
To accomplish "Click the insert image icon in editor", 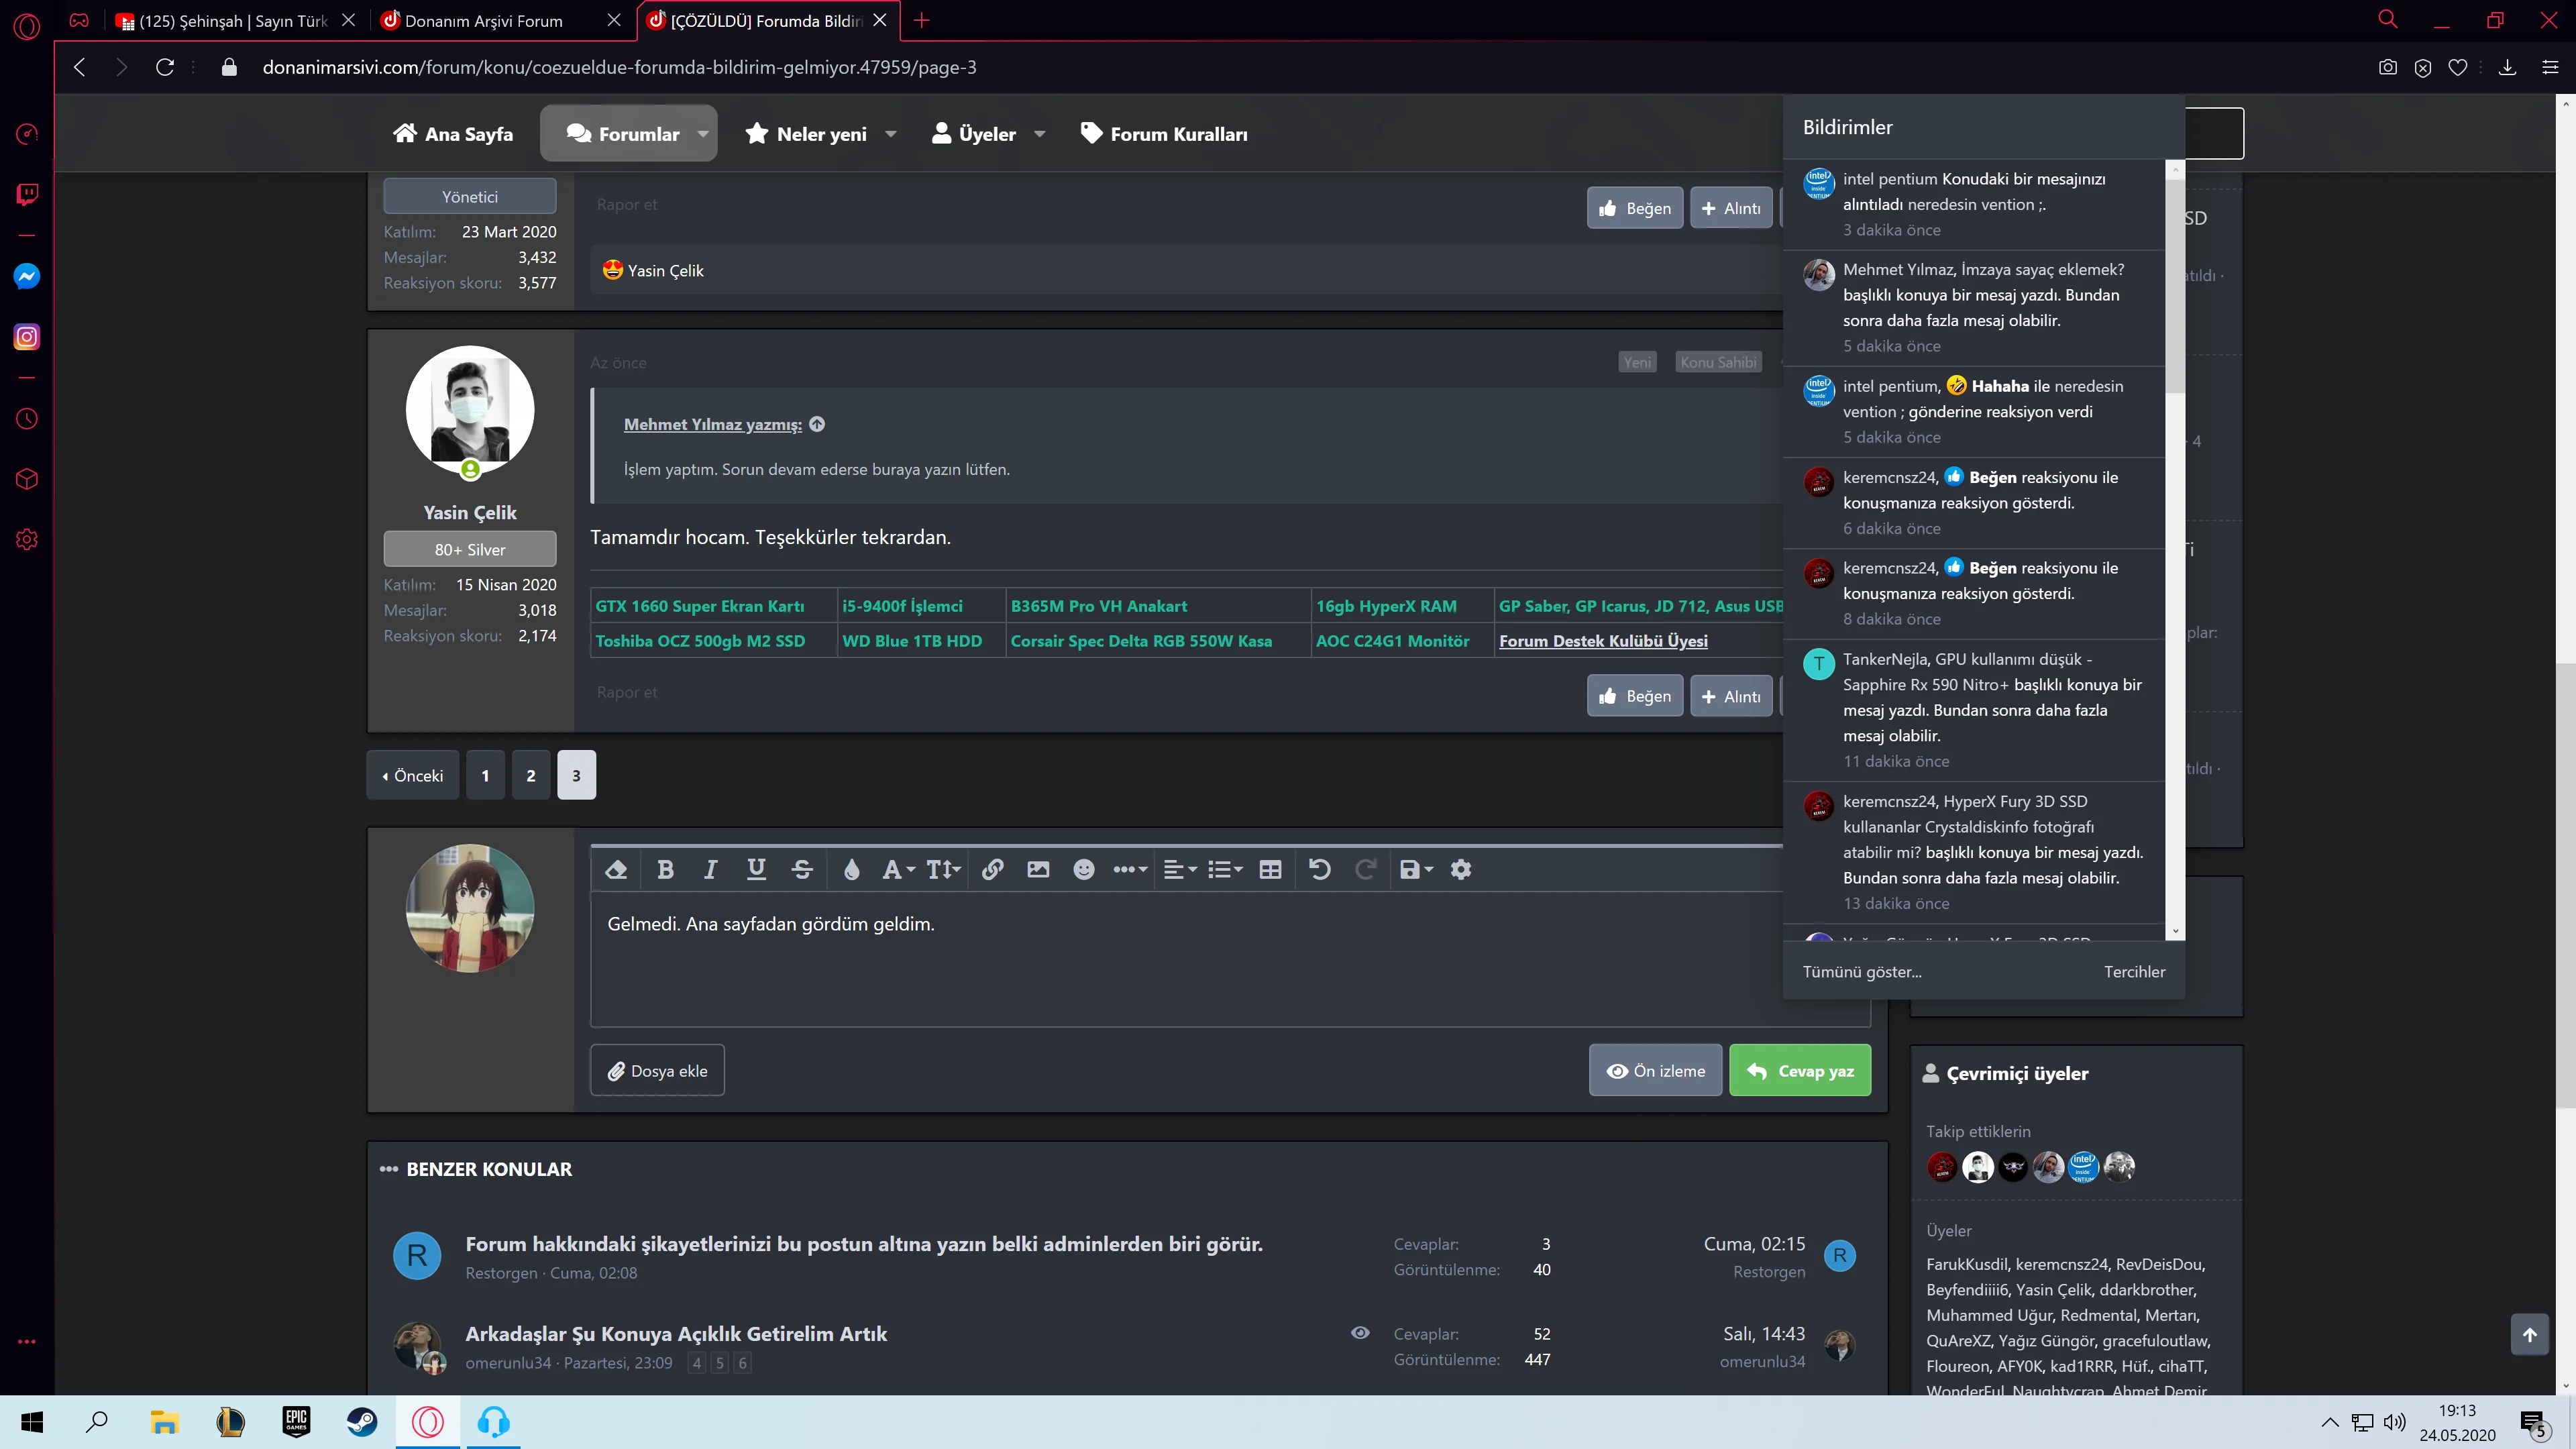I will click(x=1038, y=869).
